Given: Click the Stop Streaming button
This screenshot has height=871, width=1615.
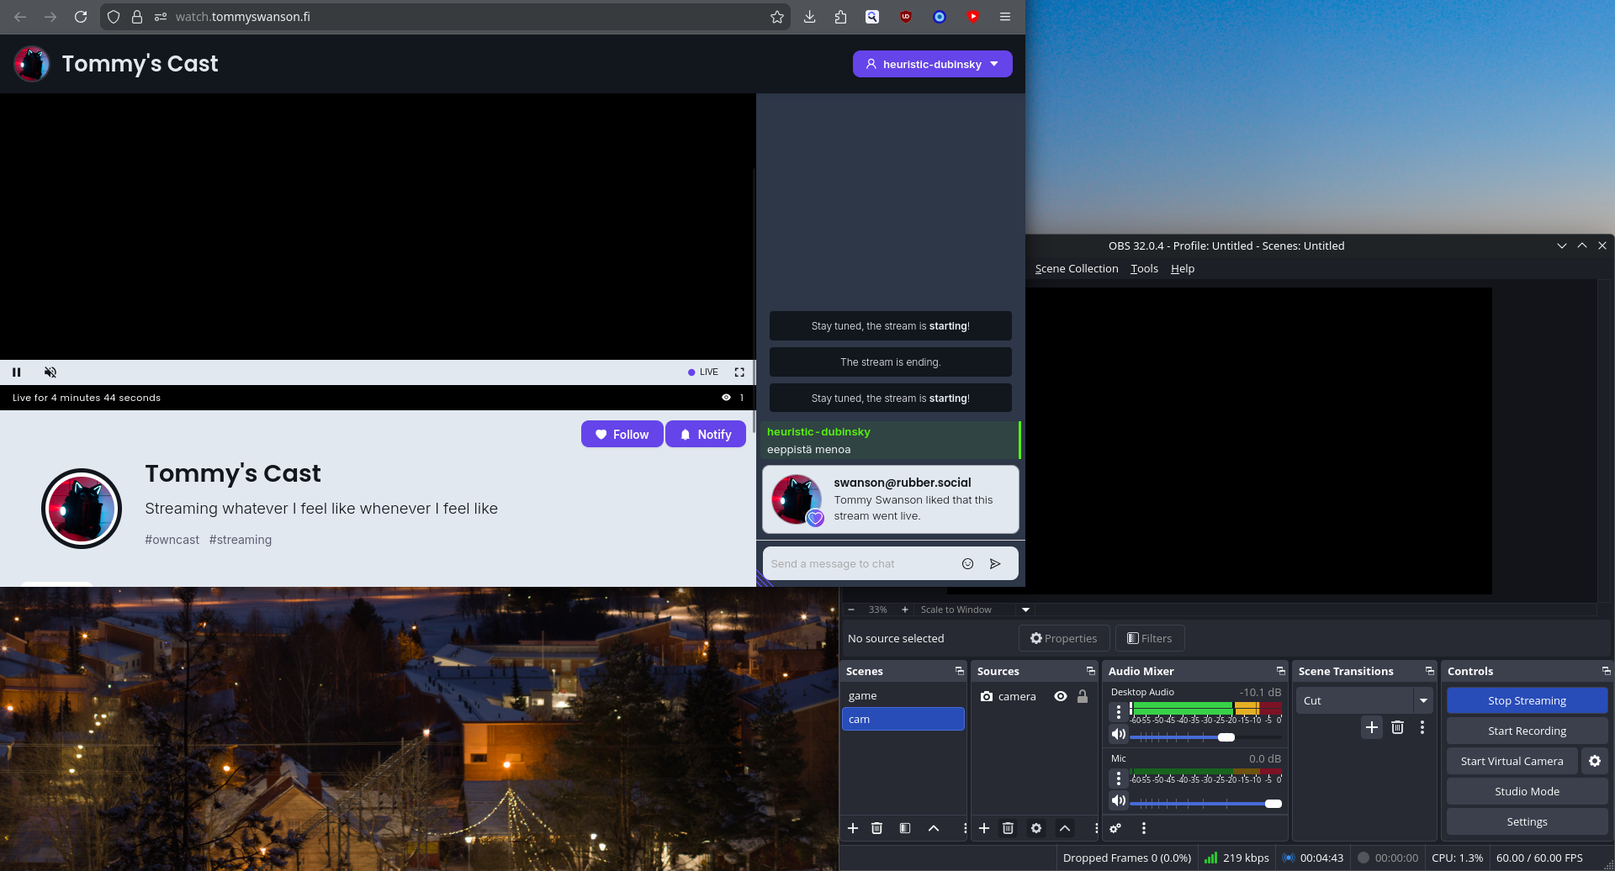Looking at the screenshot, I should [x=1527, y=700].
